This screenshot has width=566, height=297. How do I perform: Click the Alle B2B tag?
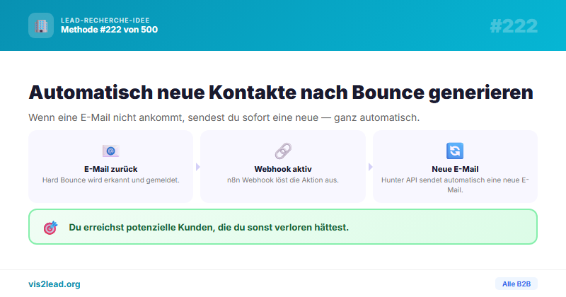(516, 284)
